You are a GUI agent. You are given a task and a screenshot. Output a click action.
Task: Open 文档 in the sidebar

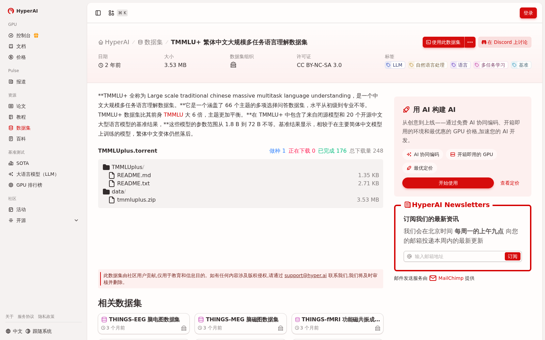tap(21, 46)
